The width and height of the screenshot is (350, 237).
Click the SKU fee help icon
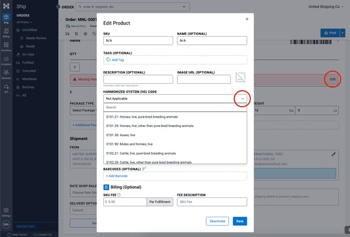click(x=118, y=195)
